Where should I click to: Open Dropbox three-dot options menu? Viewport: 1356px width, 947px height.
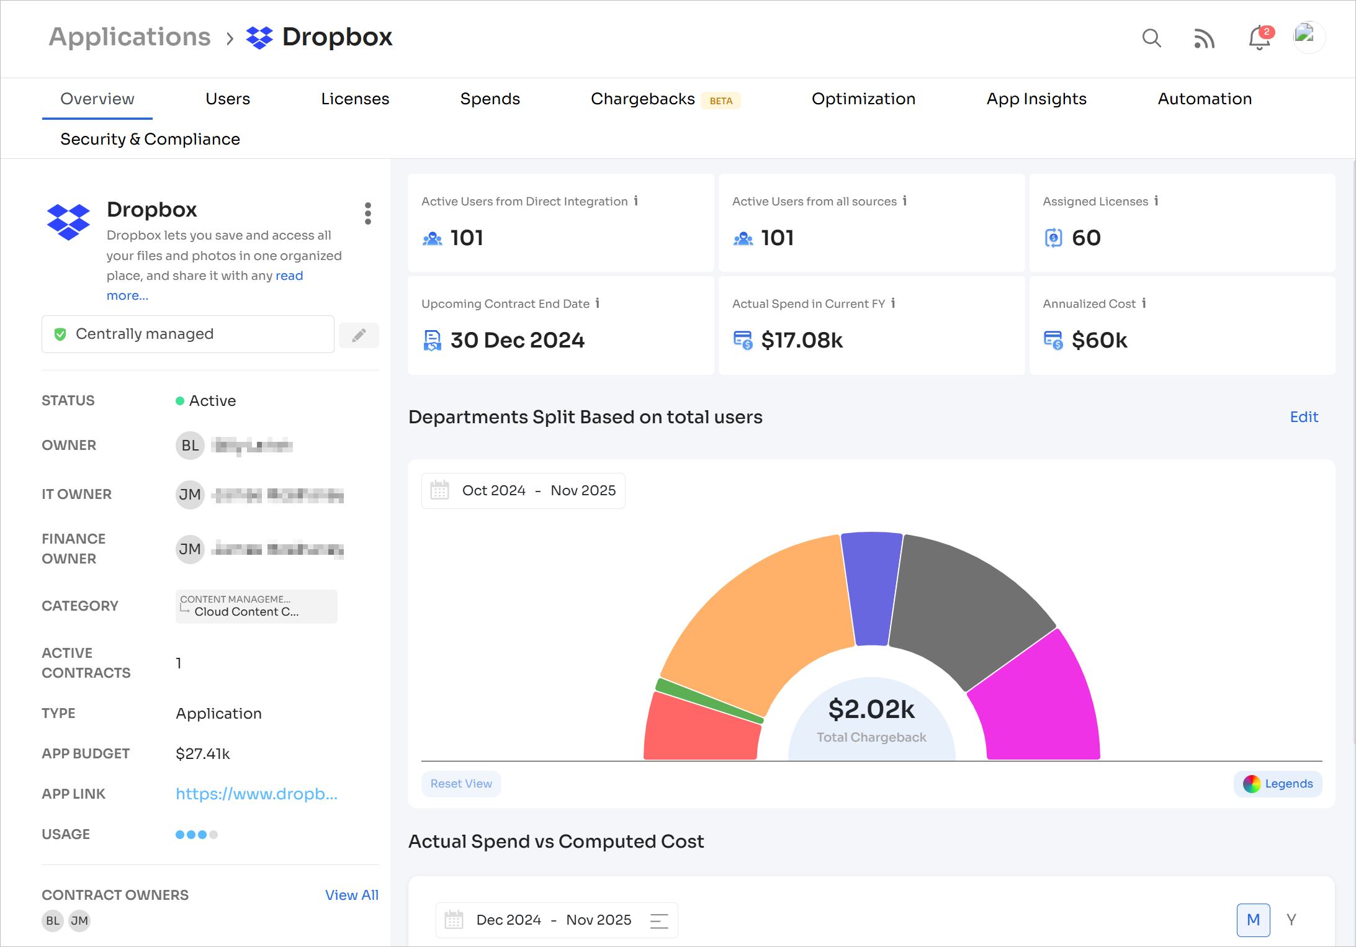[368, 213]
